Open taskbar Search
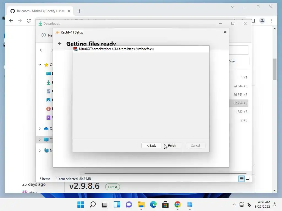Screen dimensions: 282x211 93,204
